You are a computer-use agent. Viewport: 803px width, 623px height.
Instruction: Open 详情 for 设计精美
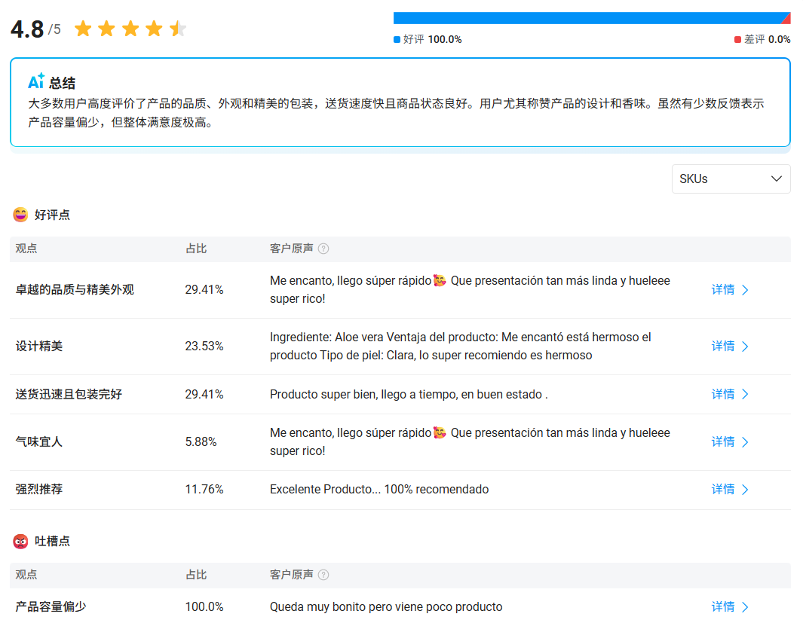[x=728, y=346]
